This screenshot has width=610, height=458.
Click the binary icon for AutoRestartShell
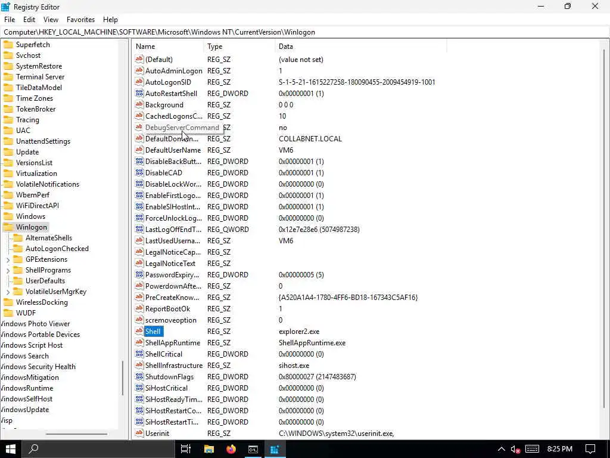(139, 93)
